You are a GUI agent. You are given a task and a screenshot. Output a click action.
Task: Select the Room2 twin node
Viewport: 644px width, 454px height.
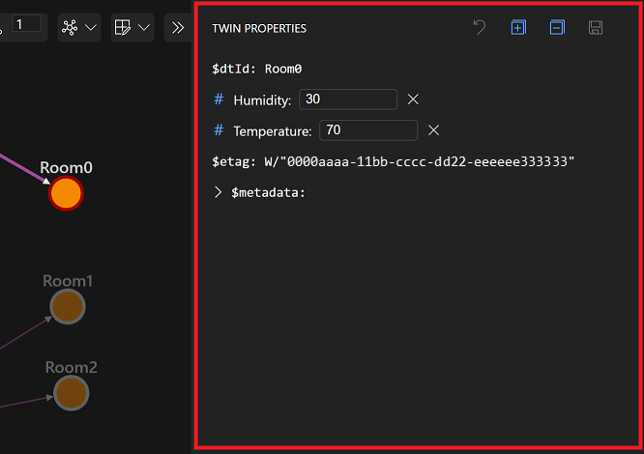coord(71,393)
